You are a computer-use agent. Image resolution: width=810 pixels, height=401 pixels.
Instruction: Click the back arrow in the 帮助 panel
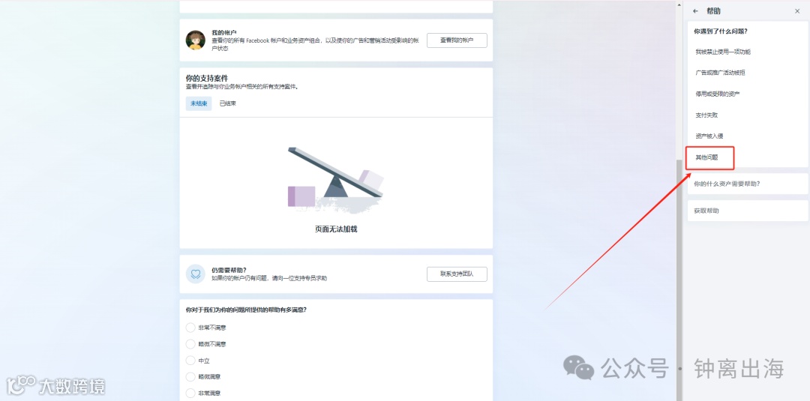[x=695, y=10]
